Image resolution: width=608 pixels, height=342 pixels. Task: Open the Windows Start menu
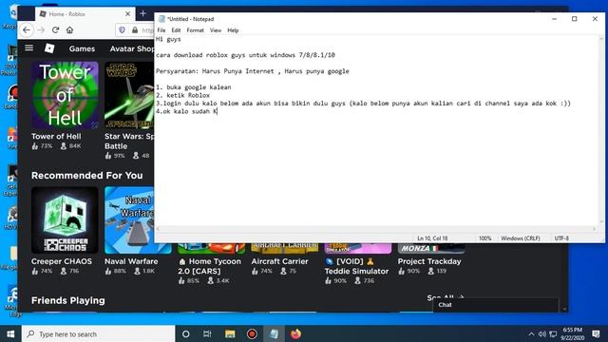pyautogui.click(x=10, y=333)
